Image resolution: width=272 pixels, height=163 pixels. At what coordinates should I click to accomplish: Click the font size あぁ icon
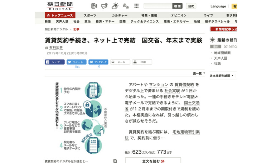(126, 6)
